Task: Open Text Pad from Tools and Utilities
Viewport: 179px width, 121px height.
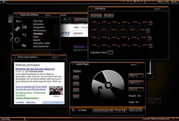Action: 38,21
